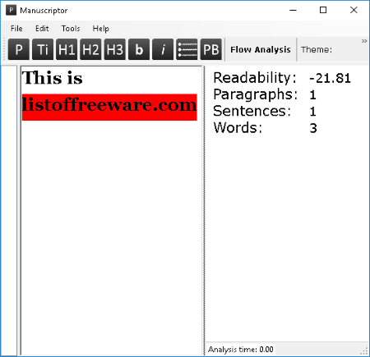Apply Heading 1 style with H1 button
Image resolution: width=370 pixels, height=357 pixels.
[67, 49]
